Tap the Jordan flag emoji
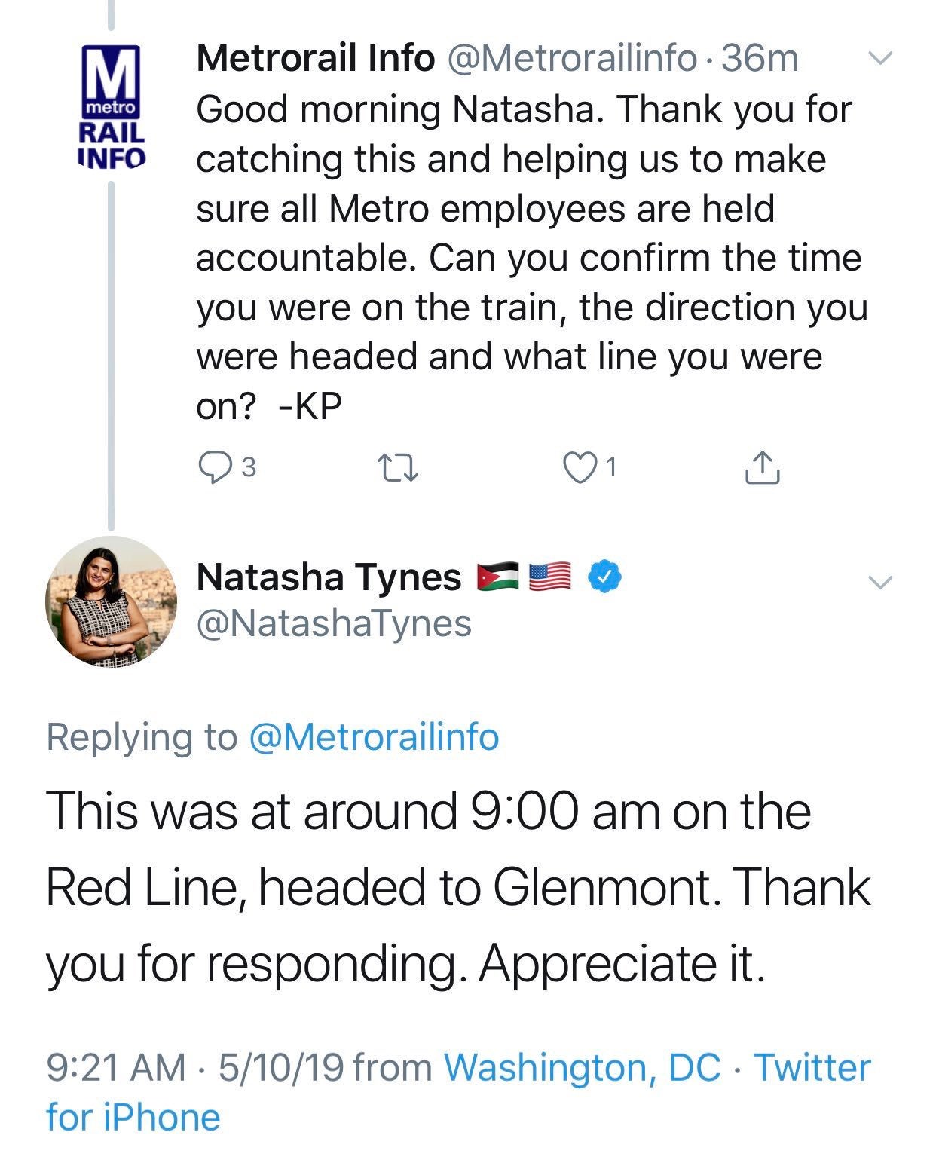Viewport: 936px width, 1175px height. coord(498,577)
